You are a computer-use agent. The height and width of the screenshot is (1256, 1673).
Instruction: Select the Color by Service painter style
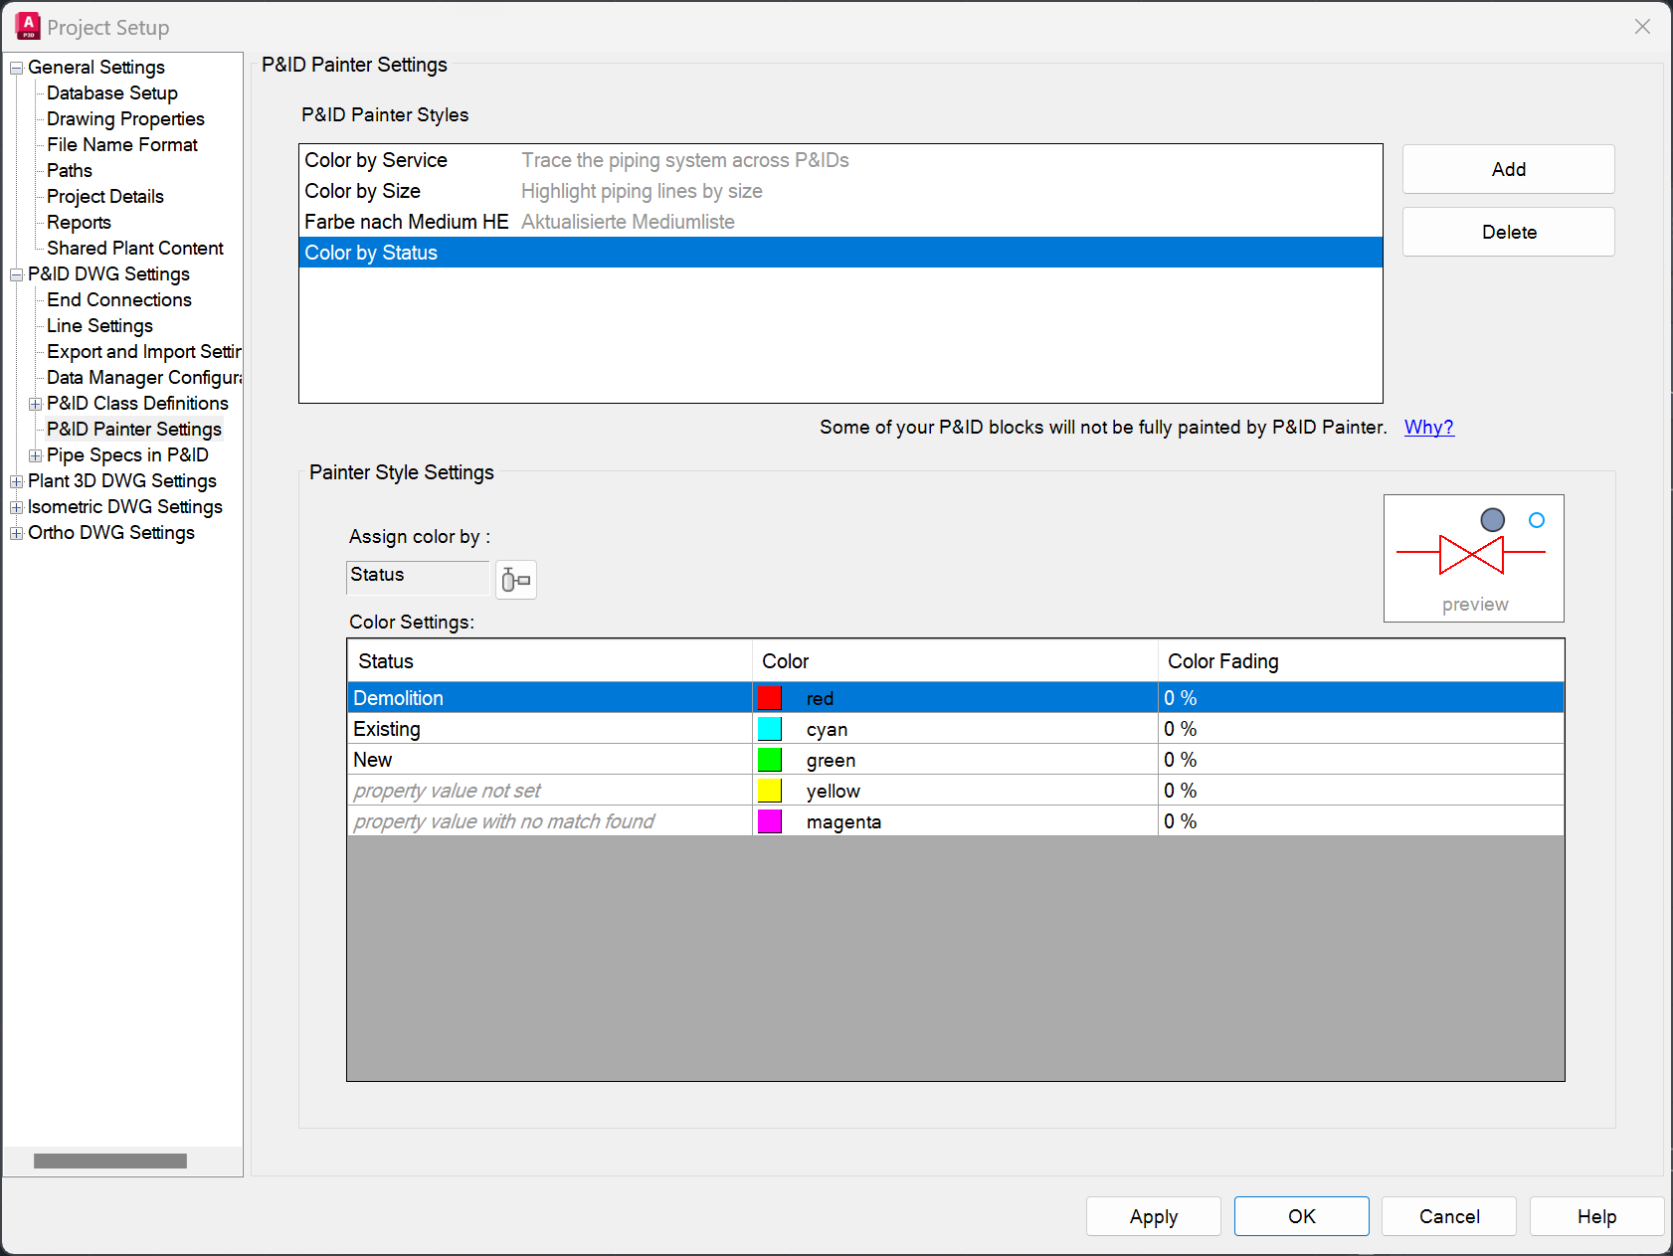pyautogui.click(x=376, y=159)
